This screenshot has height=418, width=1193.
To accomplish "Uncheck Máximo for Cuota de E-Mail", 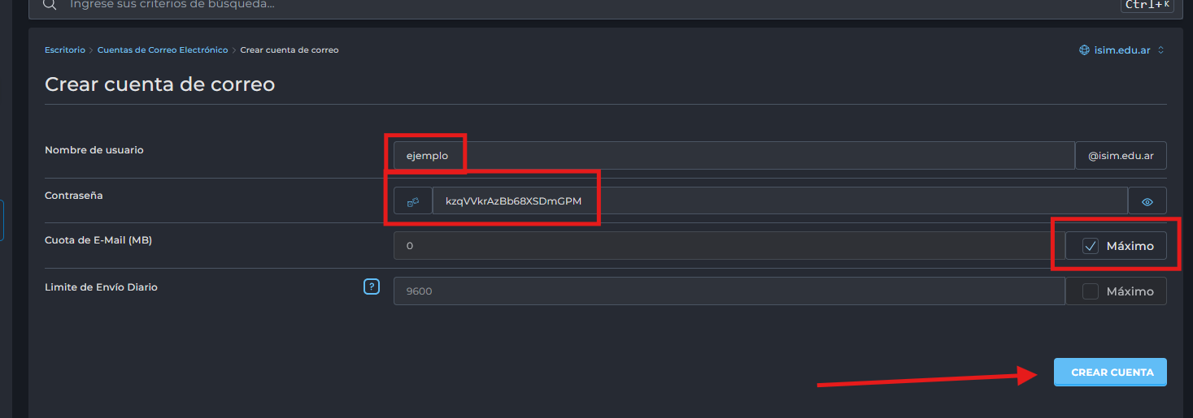I will click(x=1091, y=246).
